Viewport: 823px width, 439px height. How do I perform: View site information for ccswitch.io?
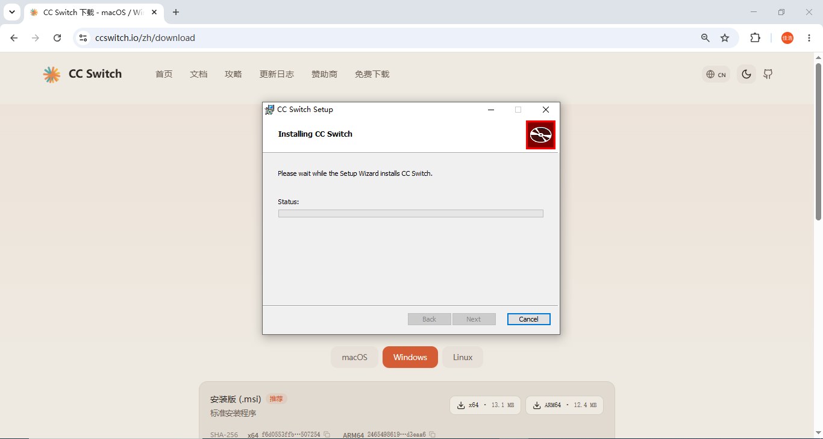[x=84, y=38]
